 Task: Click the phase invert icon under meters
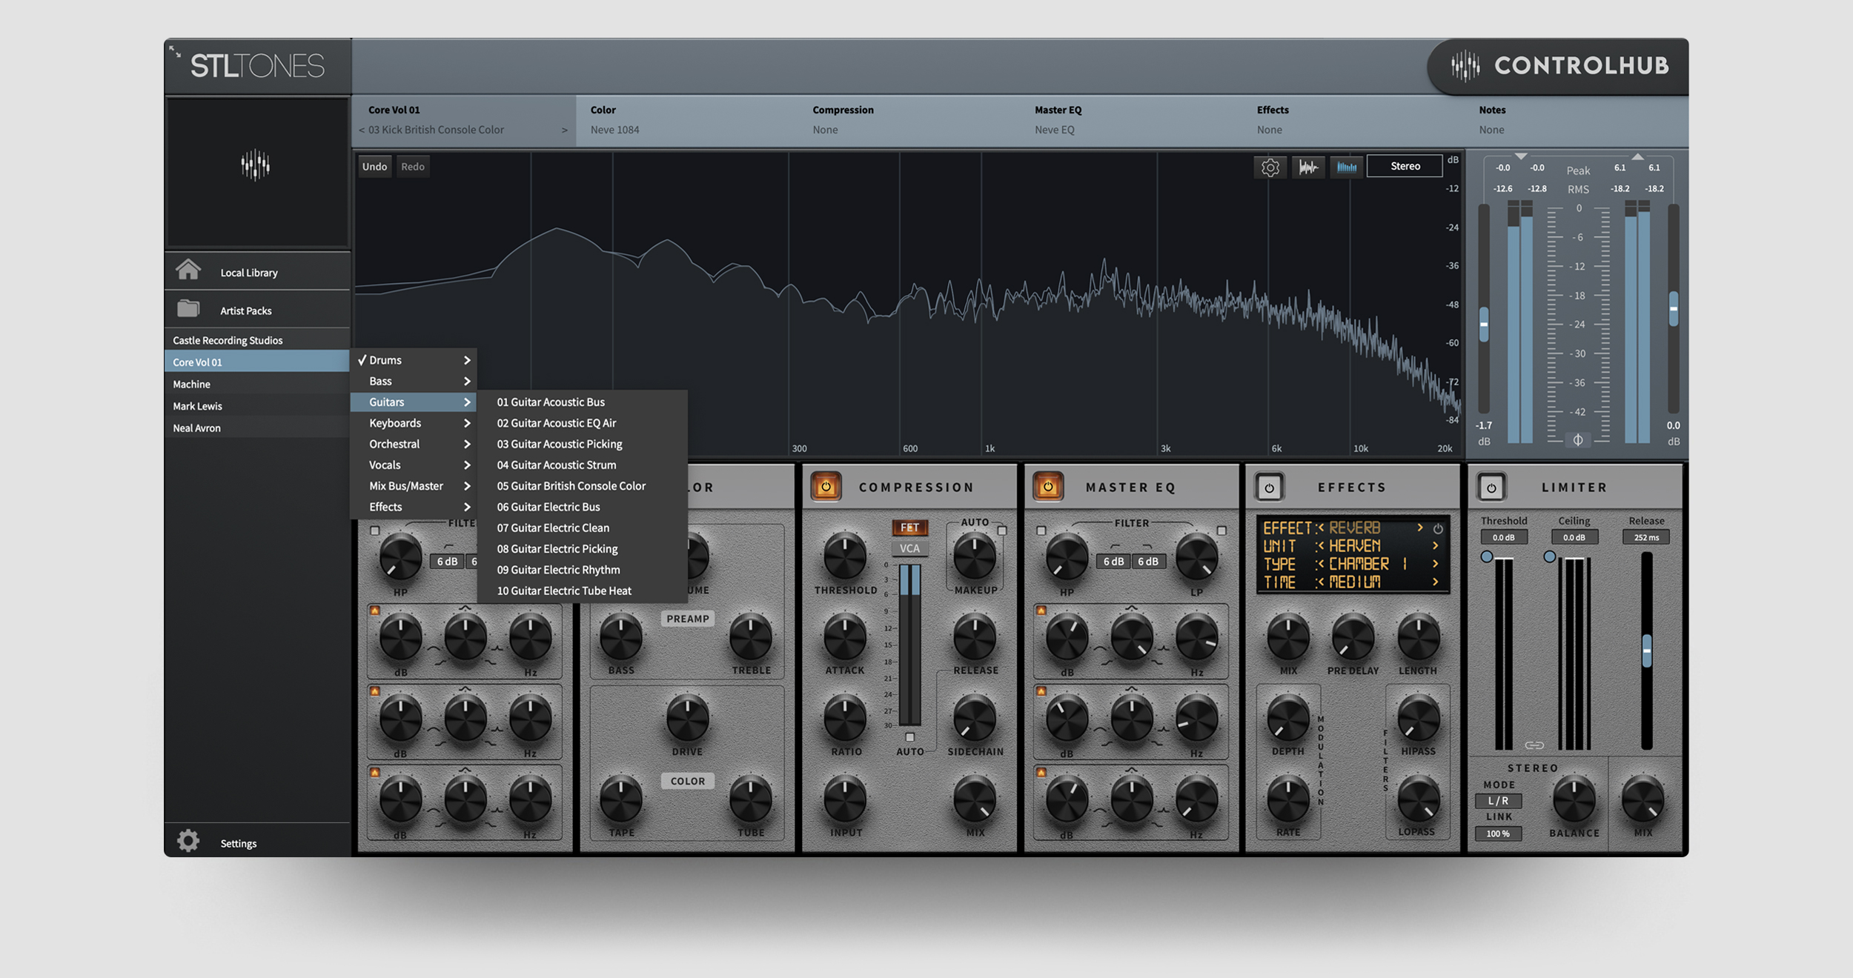click(x=1578, y=440)
